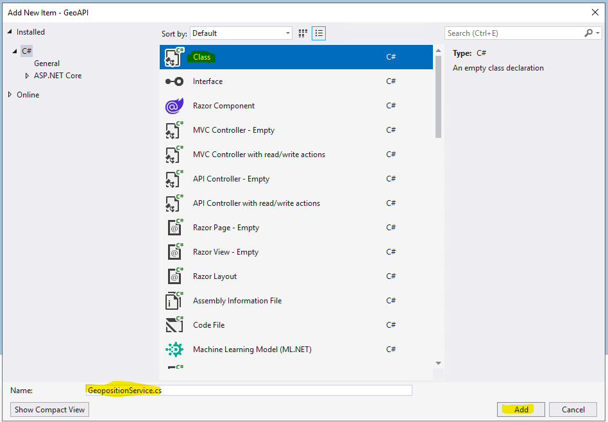Choose the Razor Page - Empty icon

point(174,228)
